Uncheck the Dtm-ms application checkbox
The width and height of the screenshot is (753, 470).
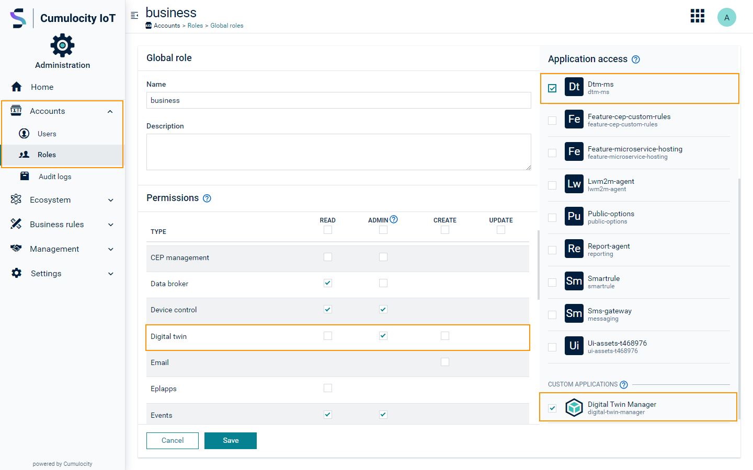tap(552, 88)
